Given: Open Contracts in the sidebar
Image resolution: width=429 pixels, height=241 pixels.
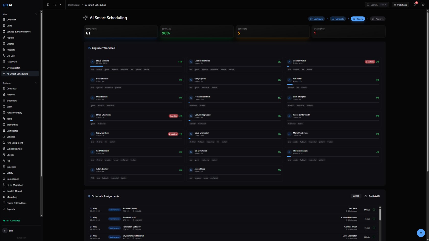Looking at the screenshot, I should click(x=20, y=88).
